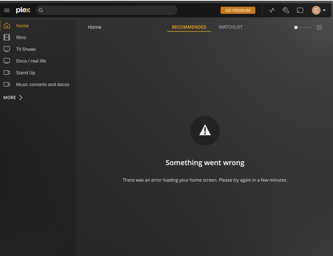The image size is (333, 256).
Task: Open the user avatar C
Action: 316,10
